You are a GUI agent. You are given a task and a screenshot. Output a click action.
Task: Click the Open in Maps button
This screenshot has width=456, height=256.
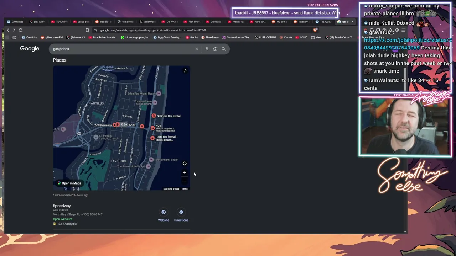click(x=69, y=183)
